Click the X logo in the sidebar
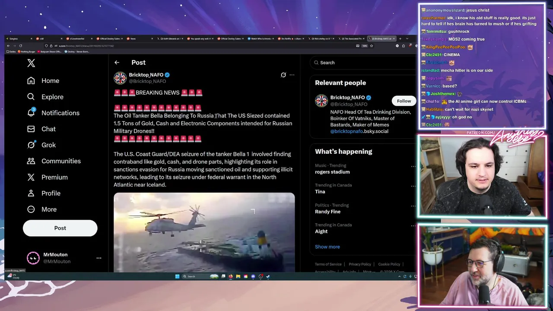 click(31, 63)
